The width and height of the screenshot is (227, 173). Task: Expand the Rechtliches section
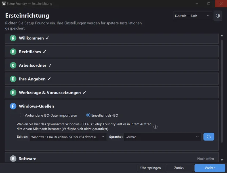tap(112, 52)
